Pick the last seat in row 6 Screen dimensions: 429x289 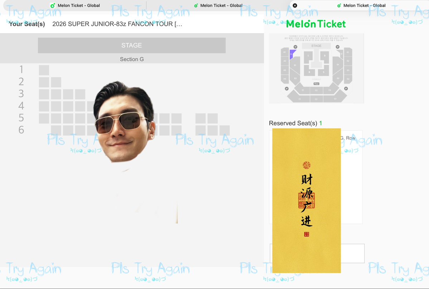[225, 130]
